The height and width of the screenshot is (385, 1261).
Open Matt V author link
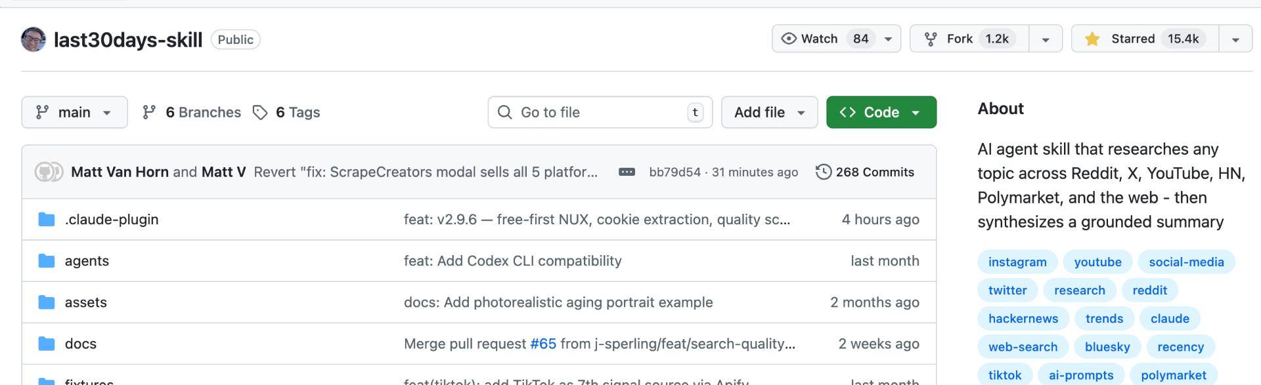(x=223, y=172)
